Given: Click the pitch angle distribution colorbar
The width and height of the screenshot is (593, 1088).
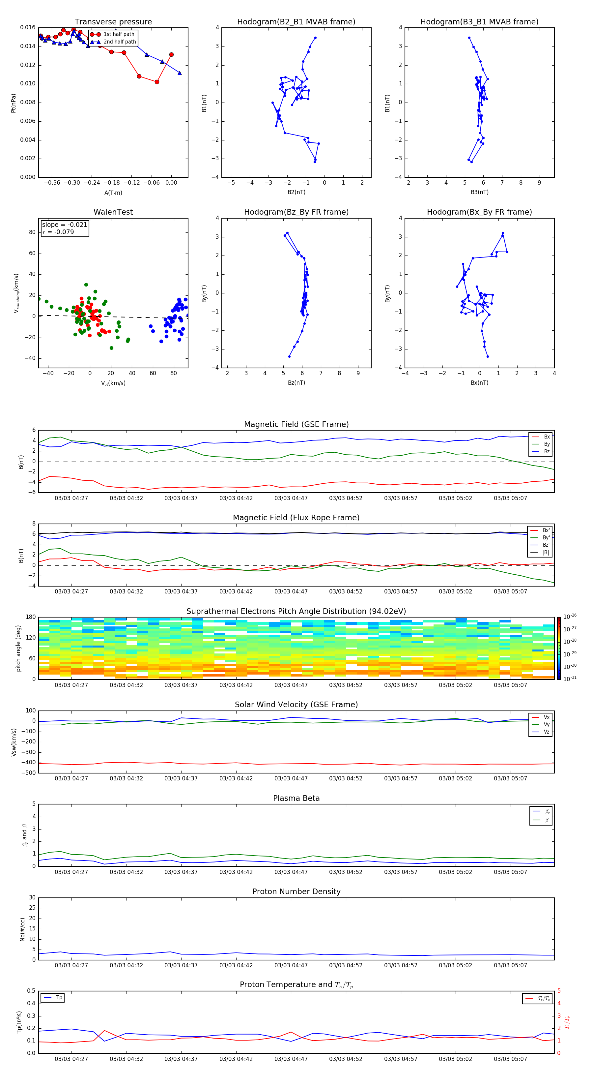Looking at the screenshot, I should [x=559, y=648].
